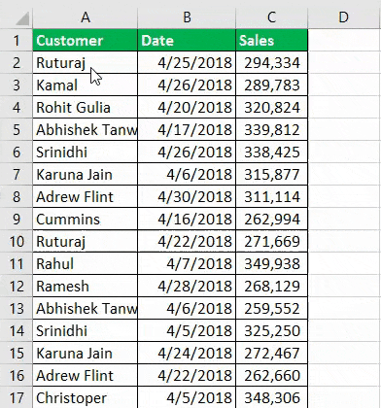Click empty cell D6 beside 338,425

344,152
